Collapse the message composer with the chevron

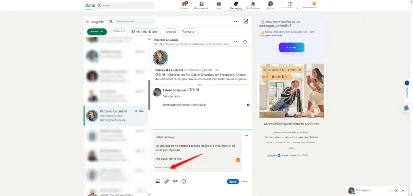[x=246, y=136]
